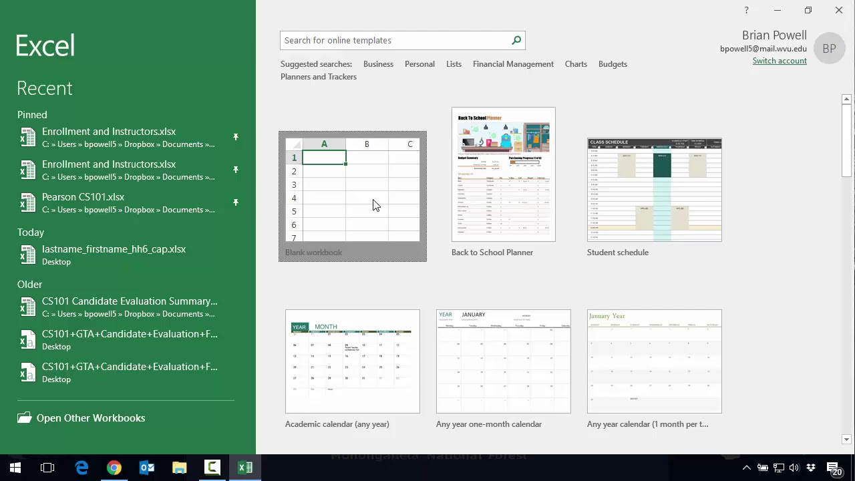Launch Microsoft Edge from the taskbar
Viewport: 855px width, 481px height.
point(81,468)
